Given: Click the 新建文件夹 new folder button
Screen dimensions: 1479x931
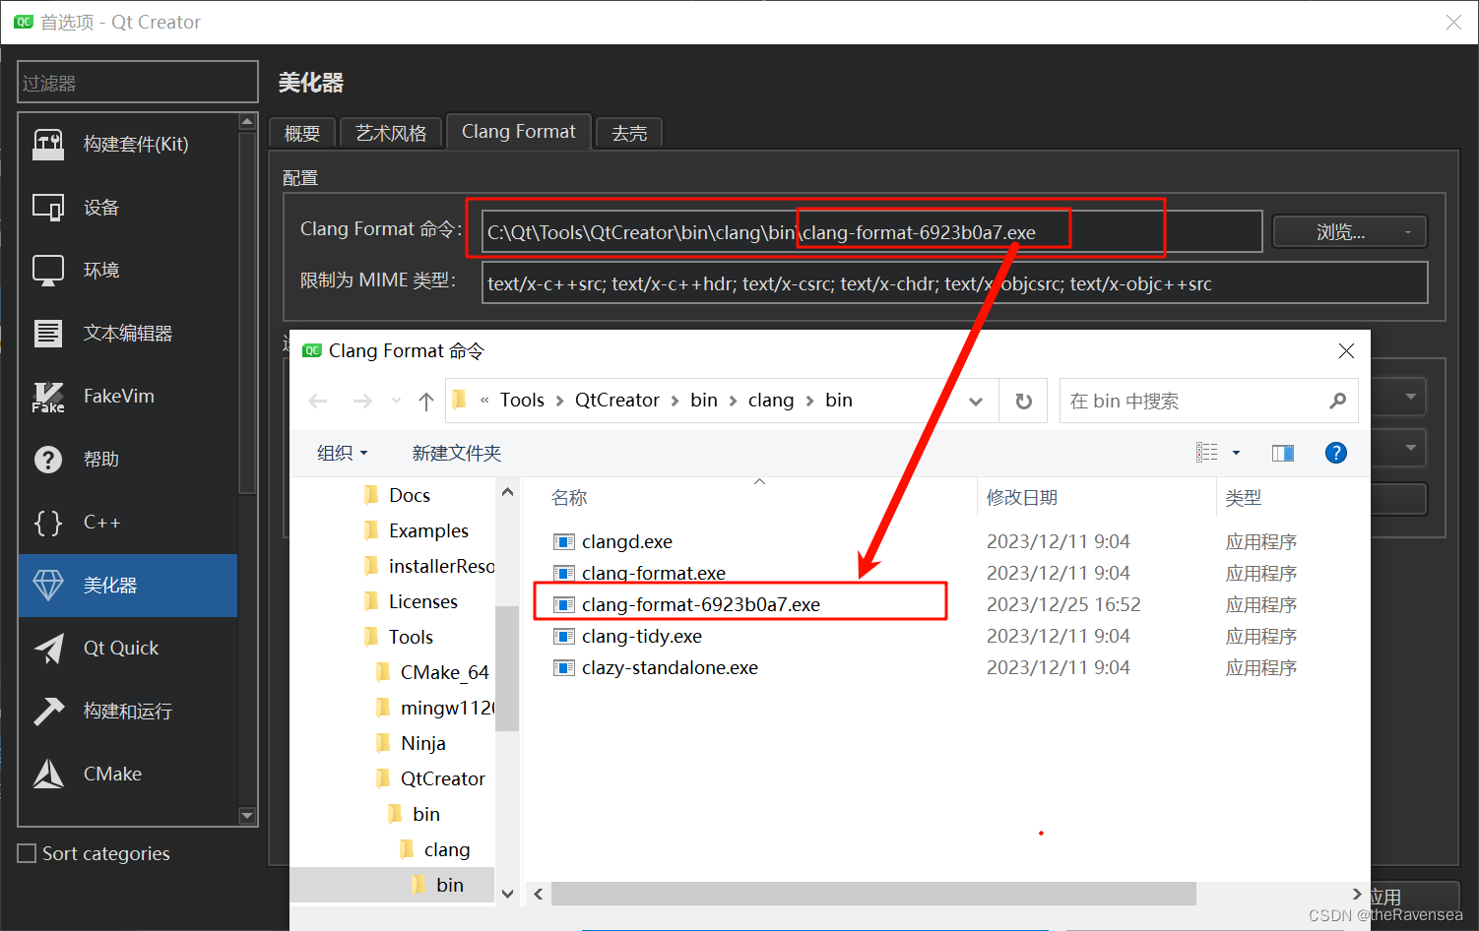Looking at the screenshot, I should click(x=457, y=453).
